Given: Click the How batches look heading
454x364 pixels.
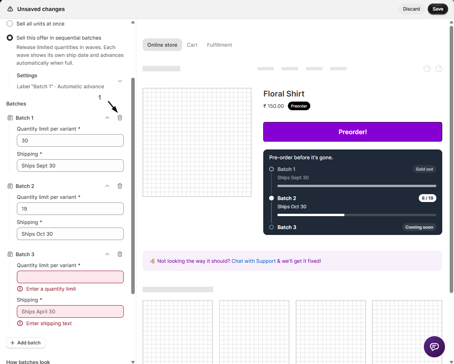Looking at the screenshot, I should tap(28, 362).
